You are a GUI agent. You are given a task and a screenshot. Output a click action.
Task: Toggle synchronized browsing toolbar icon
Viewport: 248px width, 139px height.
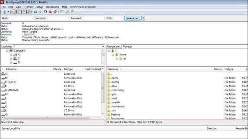pos(72,12)
